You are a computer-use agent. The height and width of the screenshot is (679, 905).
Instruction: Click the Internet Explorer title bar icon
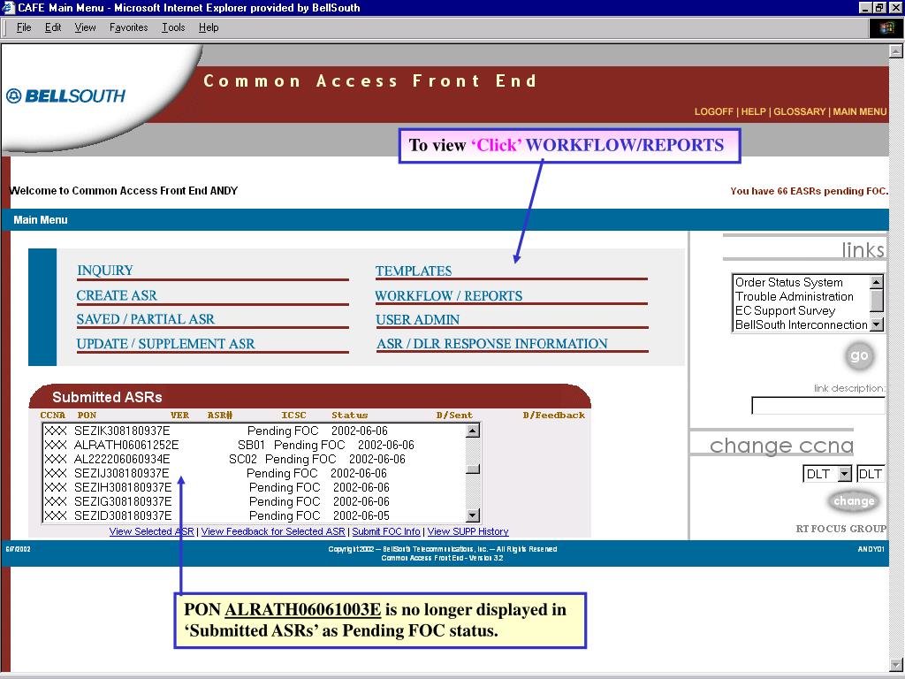(x=9, y=7)
